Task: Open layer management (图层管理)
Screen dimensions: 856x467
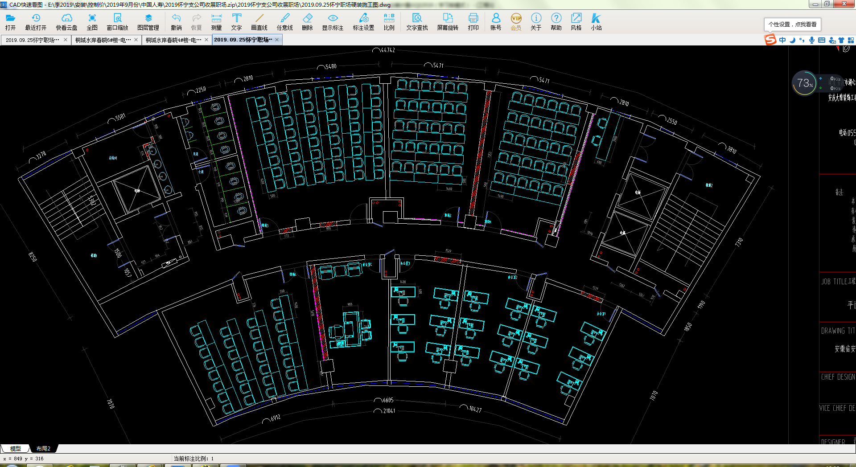Action: pyautogui.click(x=148, y=21)
